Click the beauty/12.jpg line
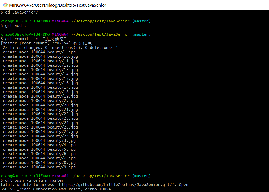 click(x=40, y=65)
